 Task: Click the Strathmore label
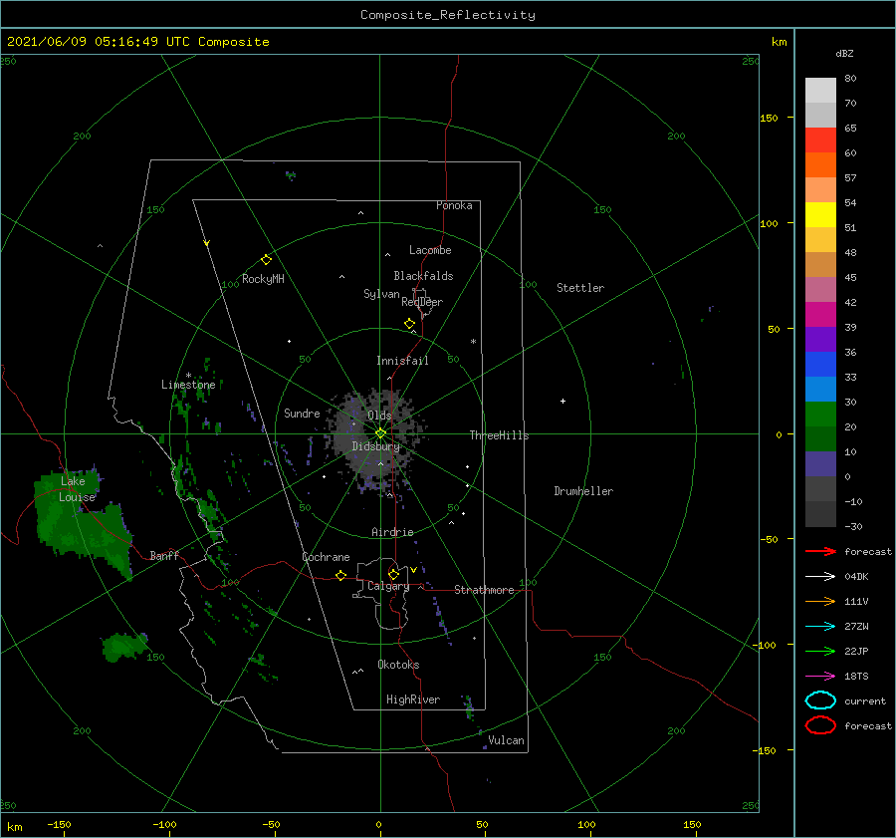click(484, 590)
